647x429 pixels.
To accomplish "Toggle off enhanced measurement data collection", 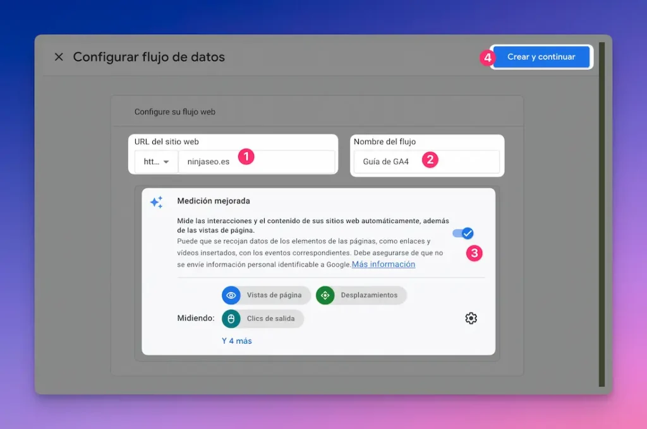I will (464, 233).
